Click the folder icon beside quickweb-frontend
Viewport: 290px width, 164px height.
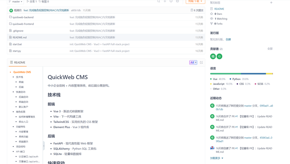[11, 24]
